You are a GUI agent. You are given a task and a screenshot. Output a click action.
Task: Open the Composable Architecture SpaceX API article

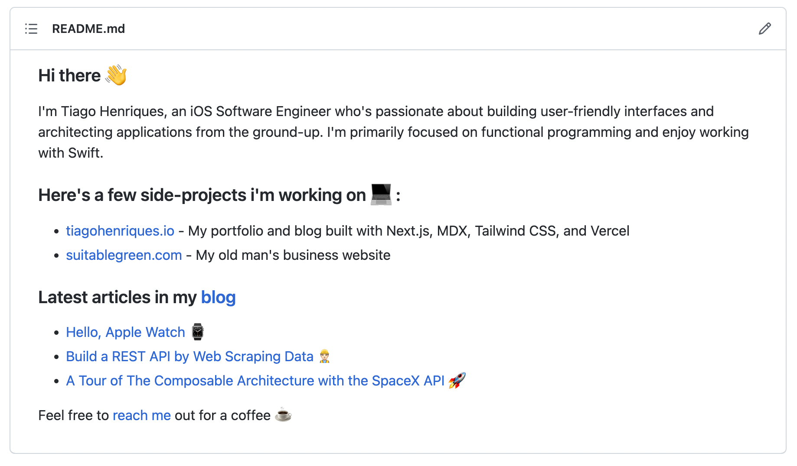coord(255,380)
